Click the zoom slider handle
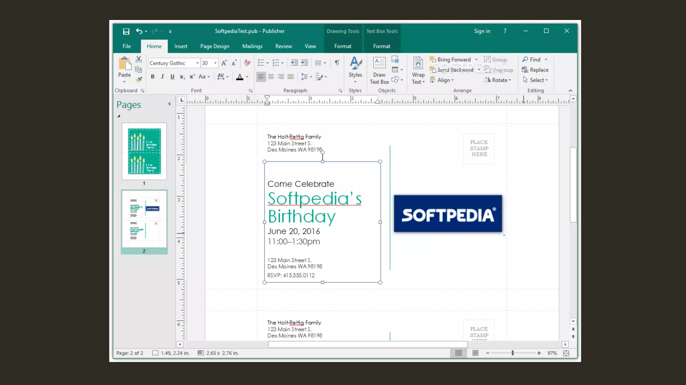The image size is (686, 385). 512,353
